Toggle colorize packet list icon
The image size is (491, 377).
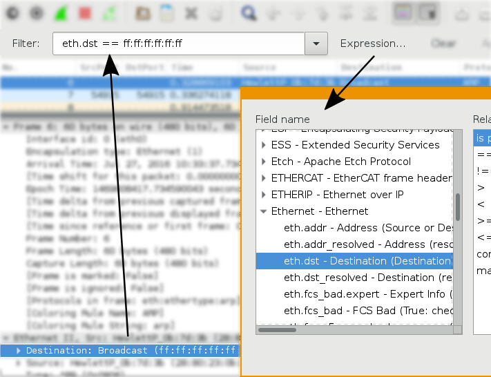point(403,13)
